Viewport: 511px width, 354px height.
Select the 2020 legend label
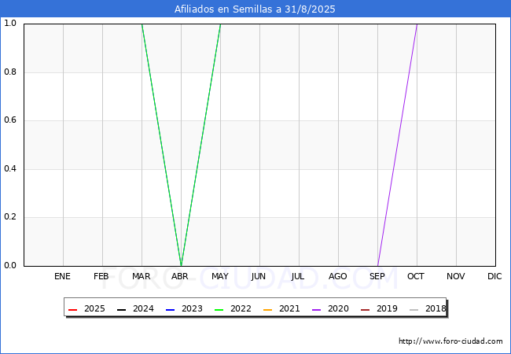pyautogui.click(x=338, y=308)
